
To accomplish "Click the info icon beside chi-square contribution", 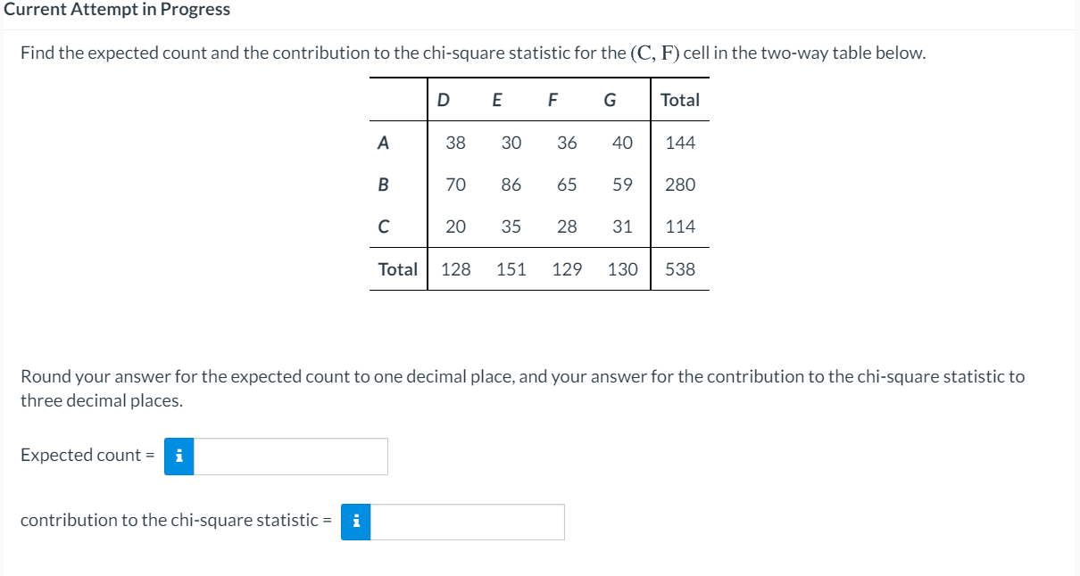I will [x=355, y=522].
